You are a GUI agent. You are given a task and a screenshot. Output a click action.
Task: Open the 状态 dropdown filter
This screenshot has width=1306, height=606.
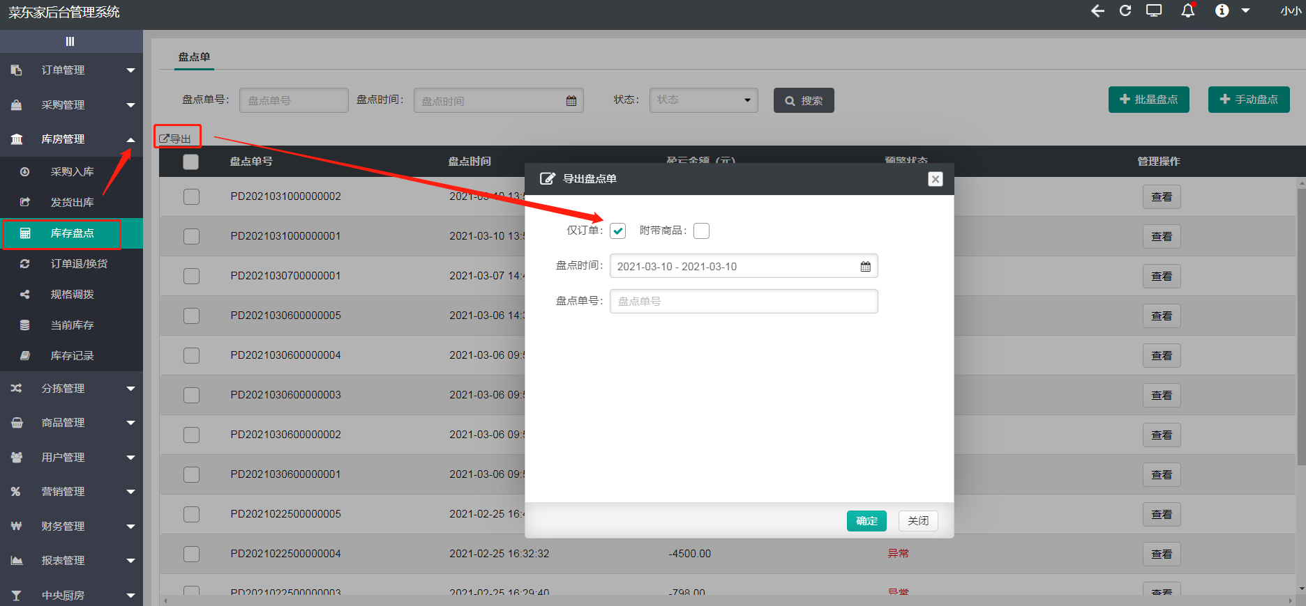point(703,100)
